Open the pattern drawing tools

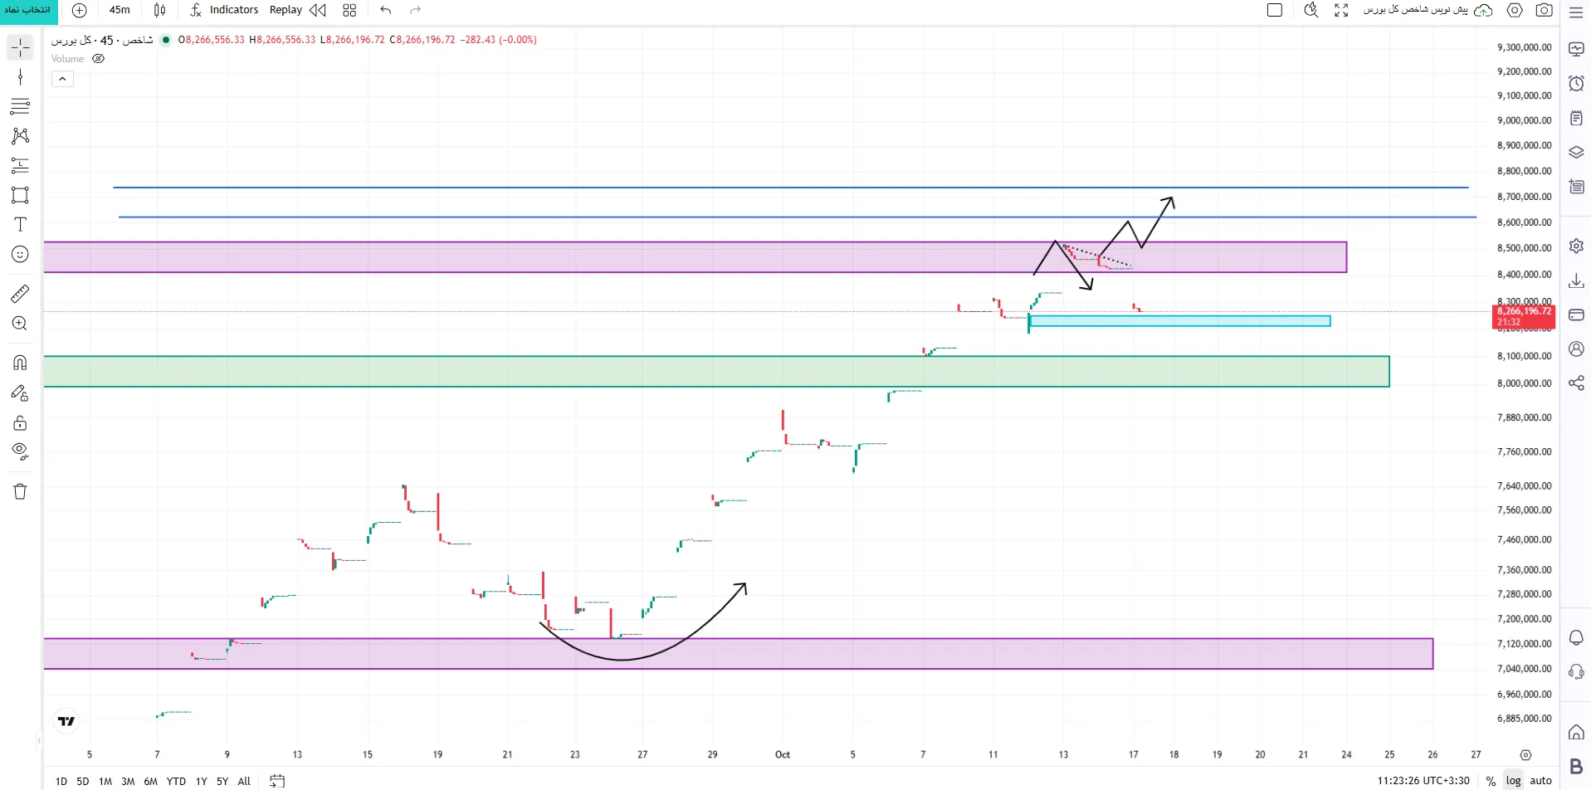pos(20,136)
